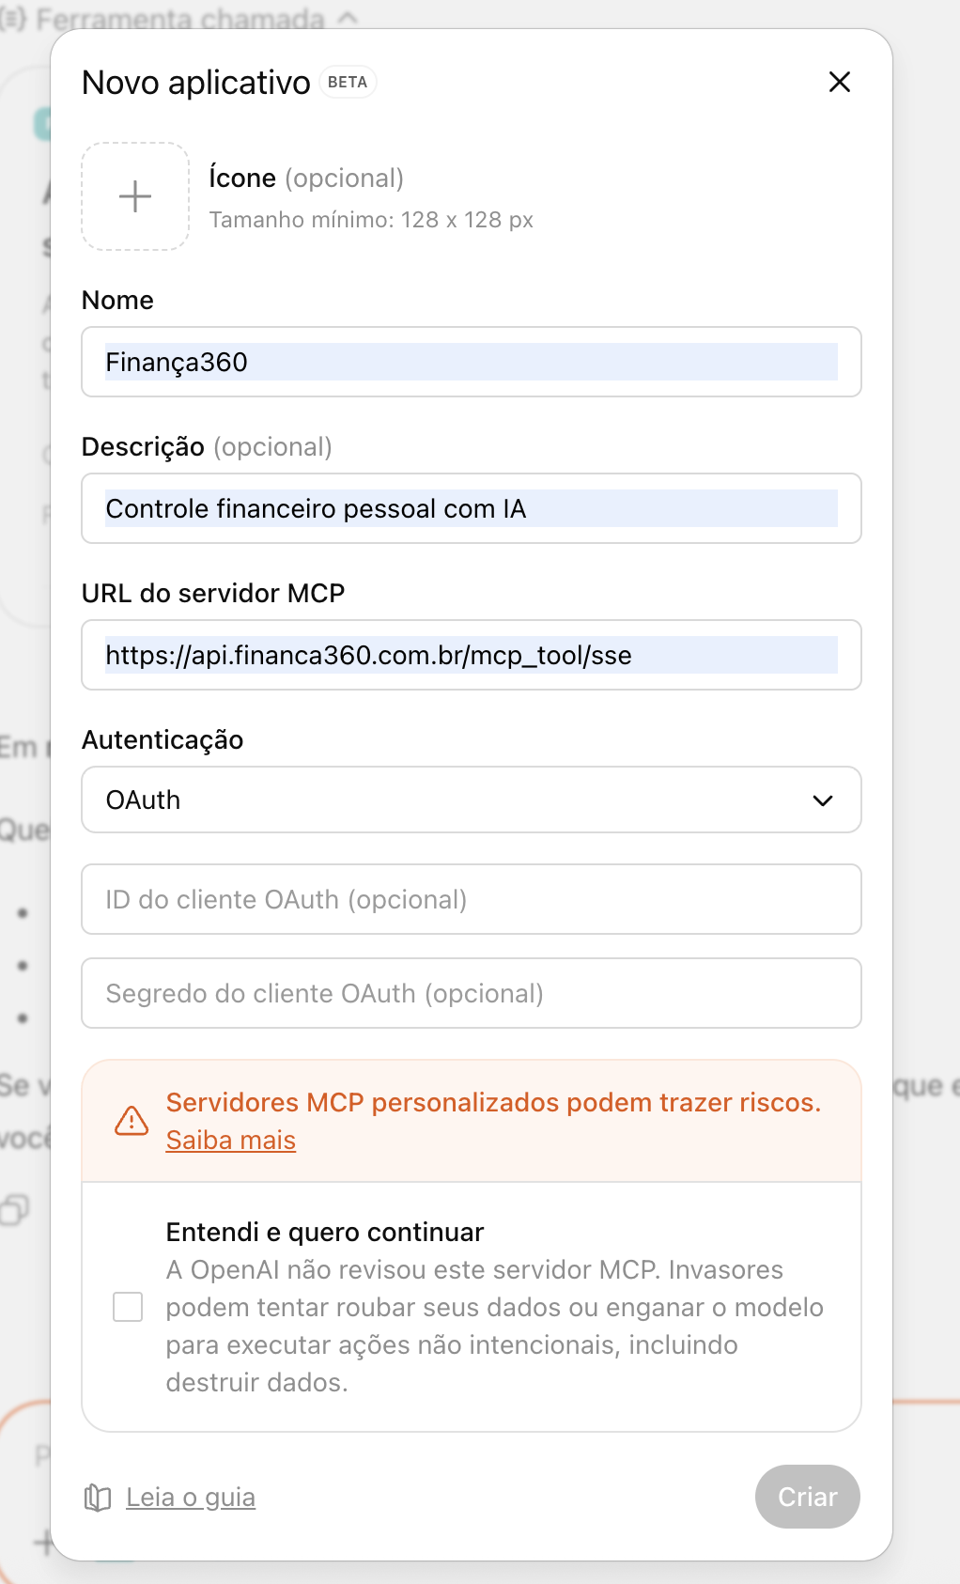
Task: Click the Criar button
Action: point(808,1497)
